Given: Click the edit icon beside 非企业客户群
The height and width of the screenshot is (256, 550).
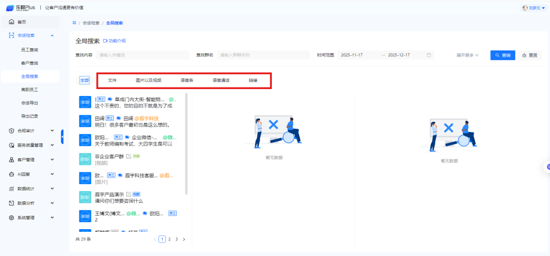Looking at the screenshot, I should click(x=128, y=156).
